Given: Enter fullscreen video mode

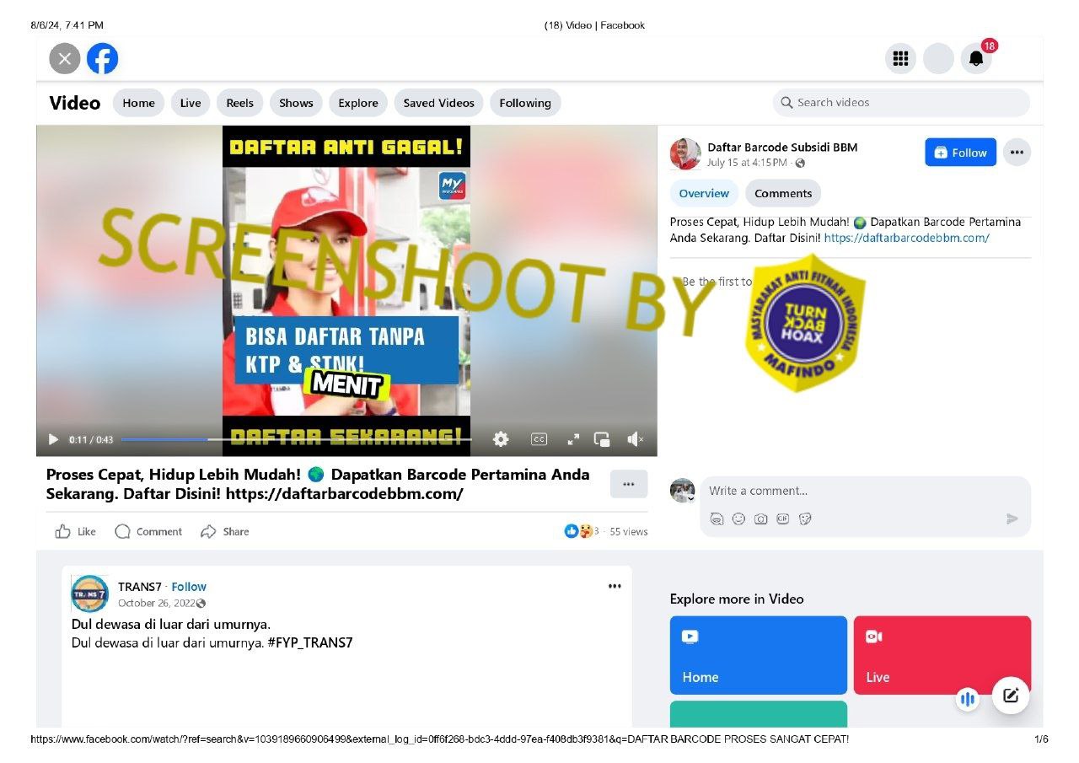Looking at the screenshot, I should click(573, 439).
